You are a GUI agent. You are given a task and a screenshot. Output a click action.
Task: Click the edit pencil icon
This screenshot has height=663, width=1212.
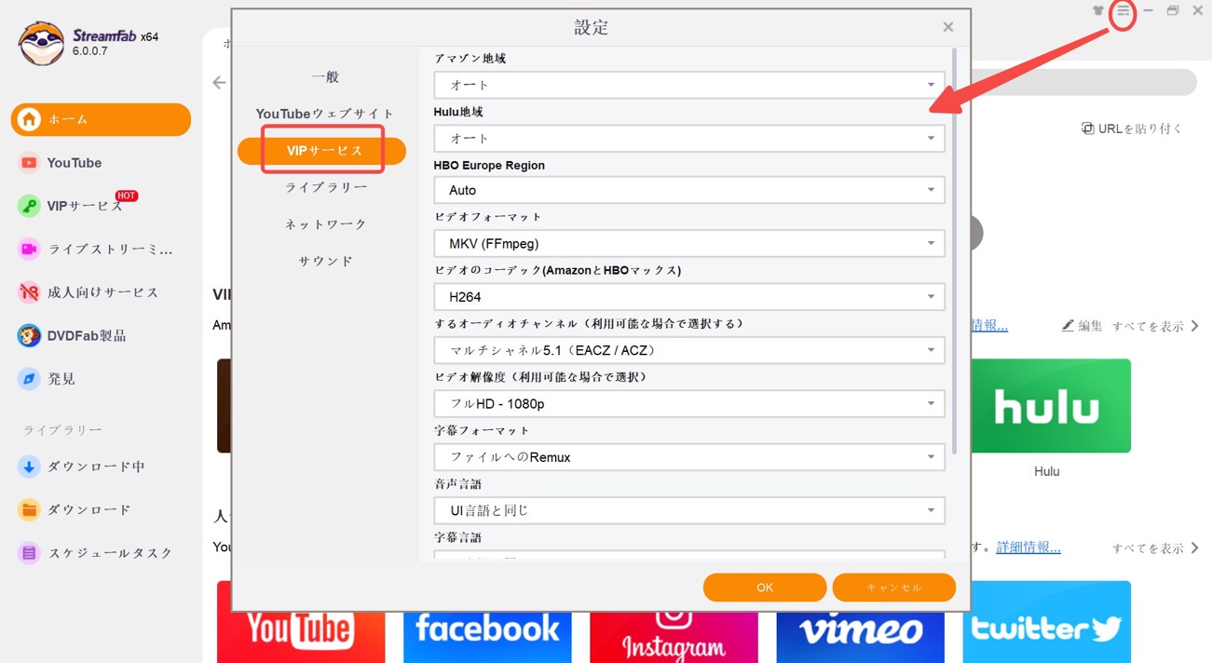pyautogui.click(x=1068, y=326)
